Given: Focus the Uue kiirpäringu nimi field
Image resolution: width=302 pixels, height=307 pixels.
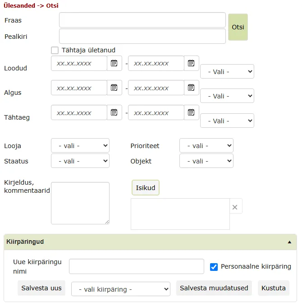Looking at the screenshot, I should (137, 266).
